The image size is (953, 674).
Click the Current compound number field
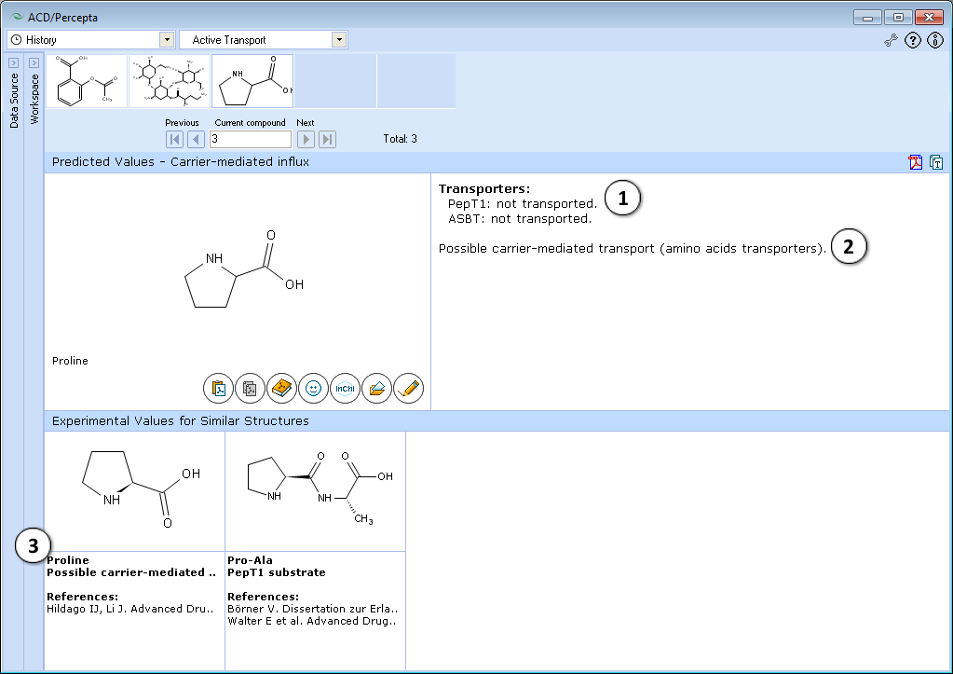[251, 139]
